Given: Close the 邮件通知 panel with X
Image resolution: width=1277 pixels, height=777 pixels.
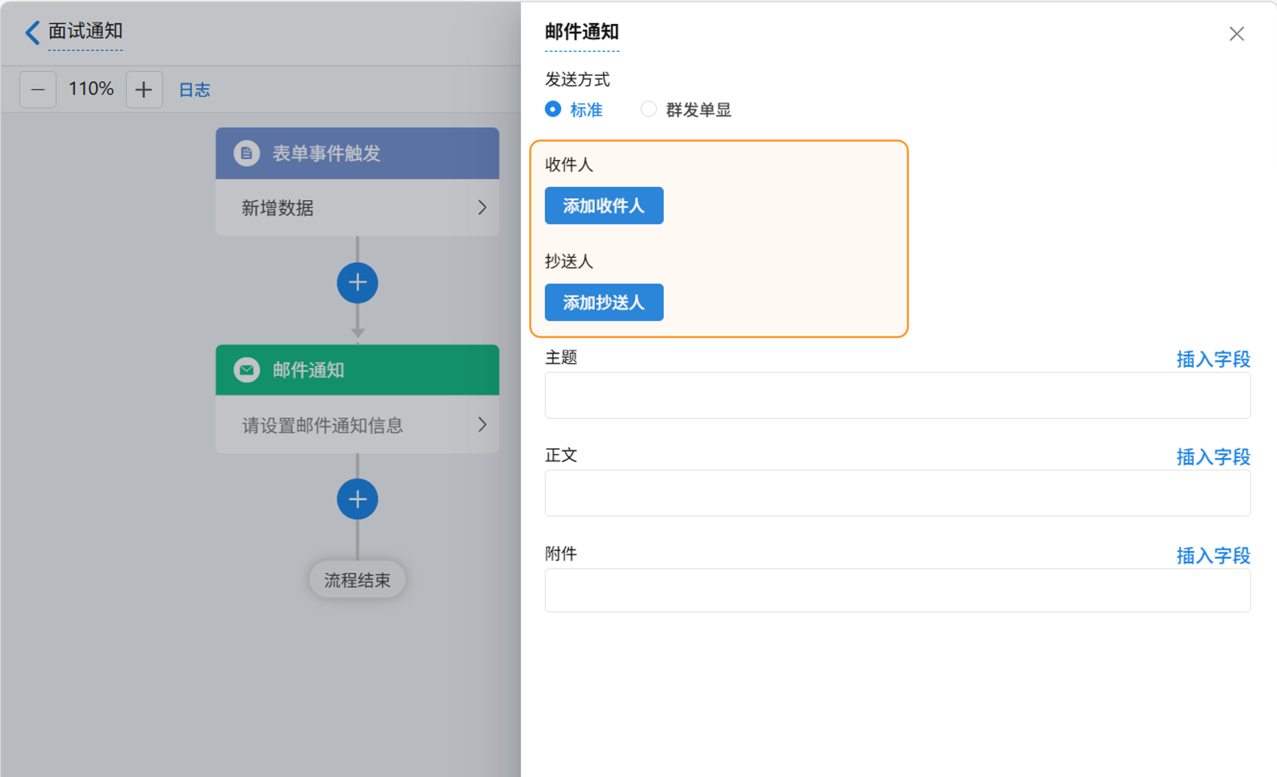Looking at the screenshot, I should tap(1237, 34).
